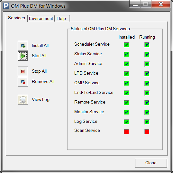Click End-To-End Service Installed indicator
Image resolution: width=173 pixels, height=173 pixels.
tap(126, 93)
